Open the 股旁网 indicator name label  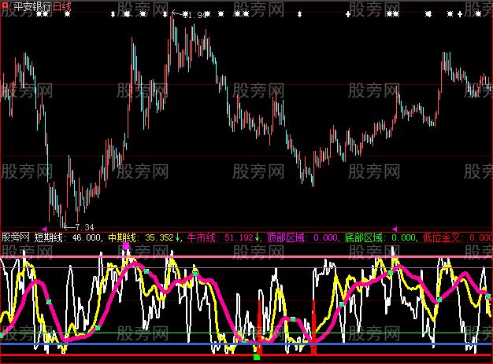click(17, 236)
